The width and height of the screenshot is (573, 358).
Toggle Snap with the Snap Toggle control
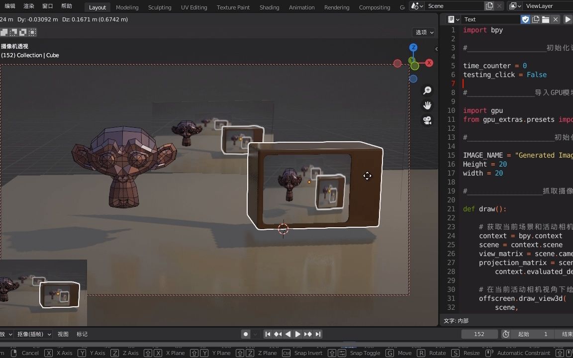tap(366, 353)
